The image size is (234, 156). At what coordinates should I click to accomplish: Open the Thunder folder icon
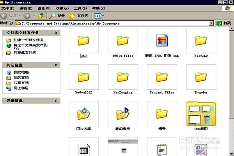pos(201,77)
